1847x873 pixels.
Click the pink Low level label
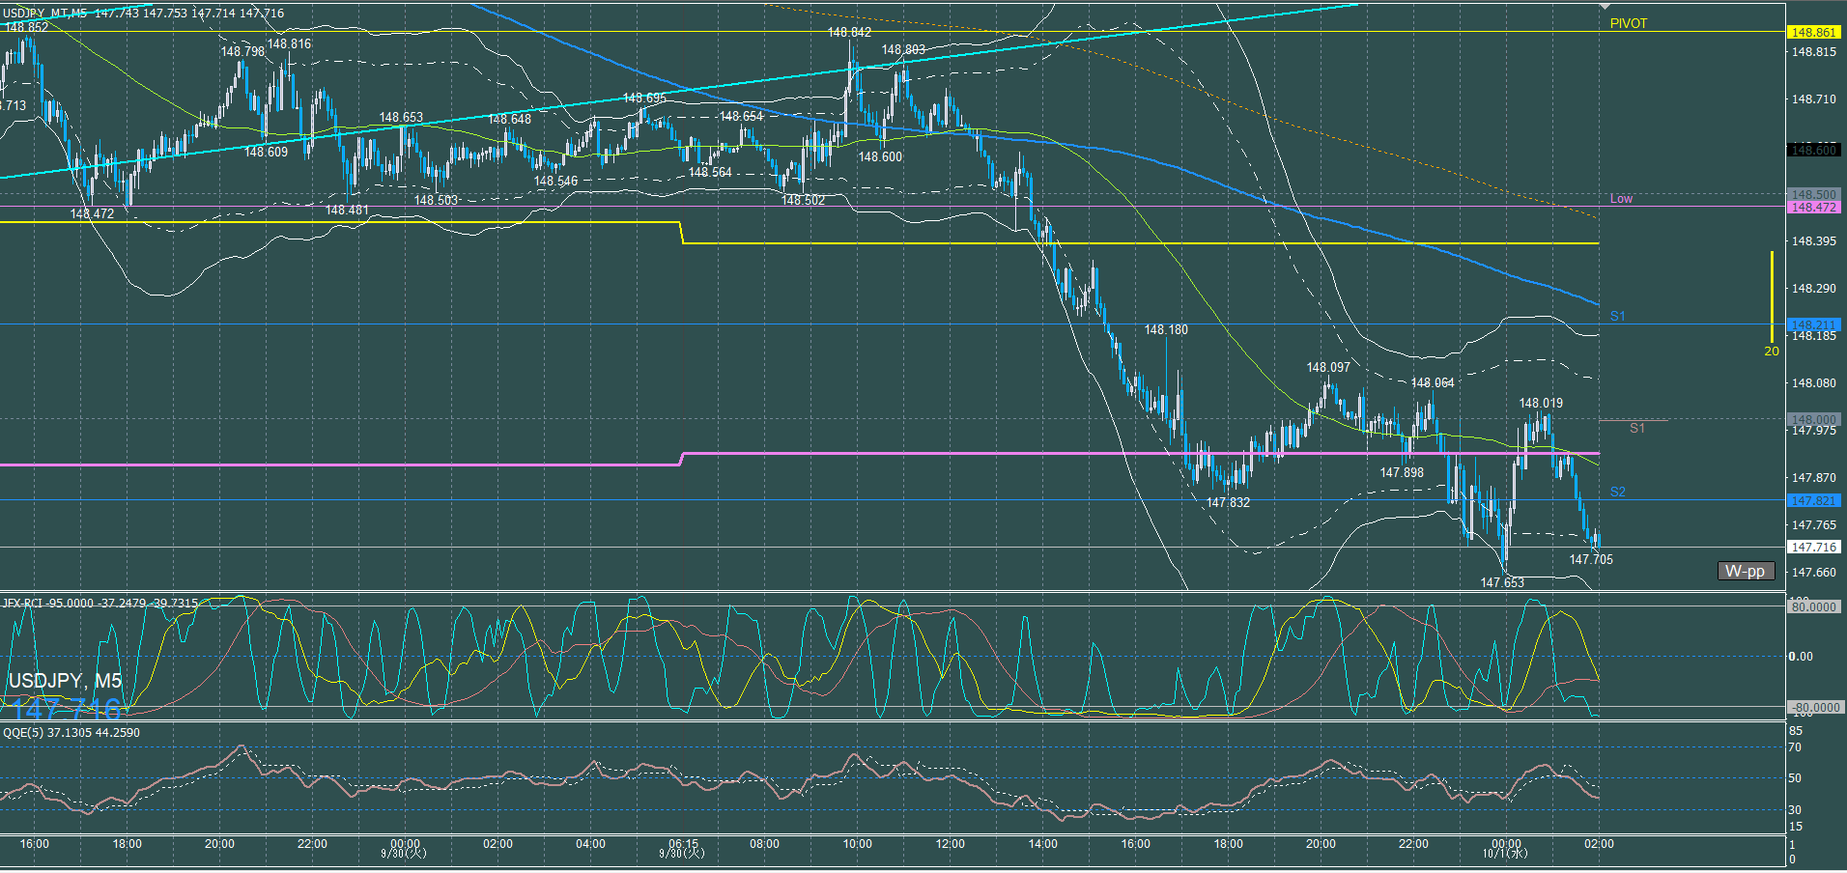[1621, 198]
